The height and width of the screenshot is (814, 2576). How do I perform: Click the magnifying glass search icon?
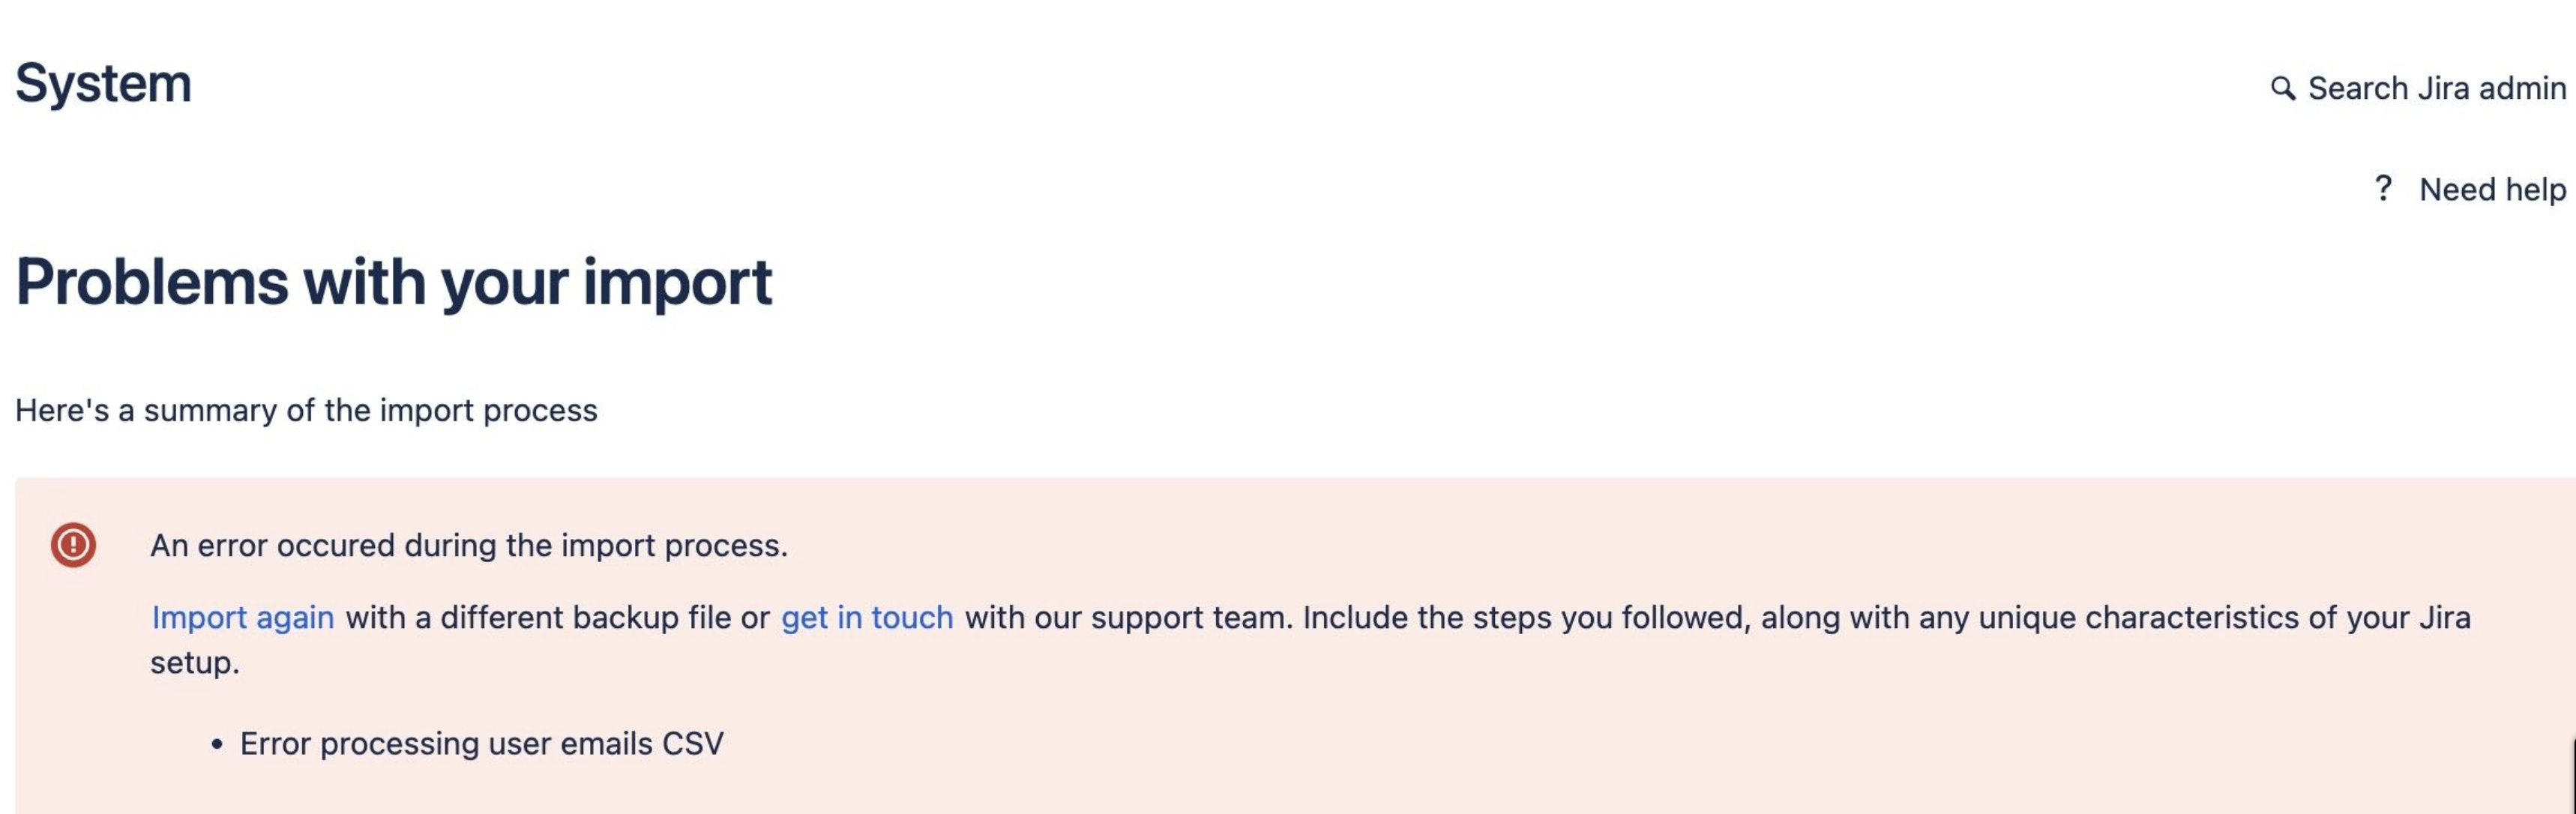pos(2282,88)
